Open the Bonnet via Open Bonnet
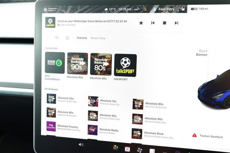Image resolution: width=230 pixels, height=153 pixels. tap(202, 53)
